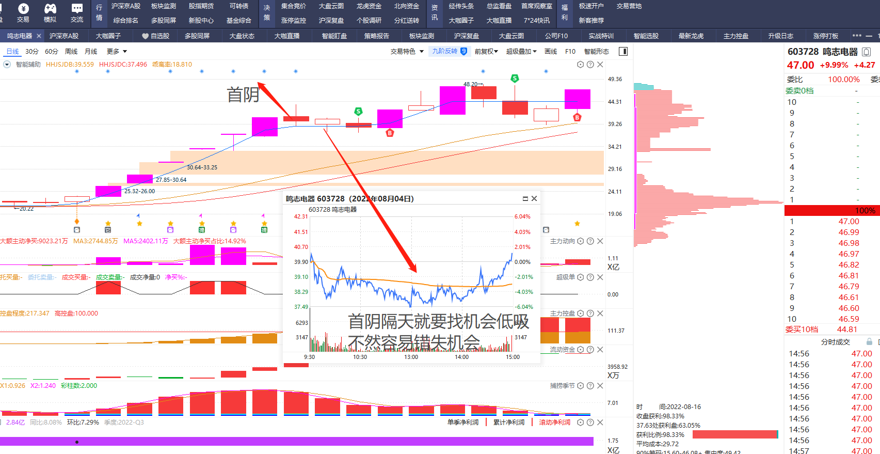
Task: Click the lock icon beside 分时成交
Action: [869, 342]
